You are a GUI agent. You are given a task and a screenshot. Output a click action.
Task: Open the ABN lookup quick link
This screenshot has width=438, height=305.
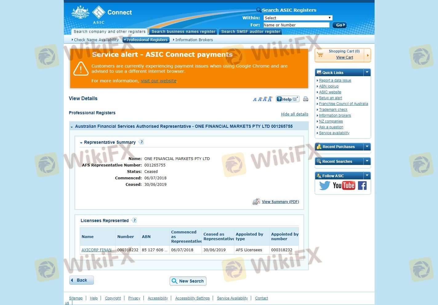(x=329, y=86)
